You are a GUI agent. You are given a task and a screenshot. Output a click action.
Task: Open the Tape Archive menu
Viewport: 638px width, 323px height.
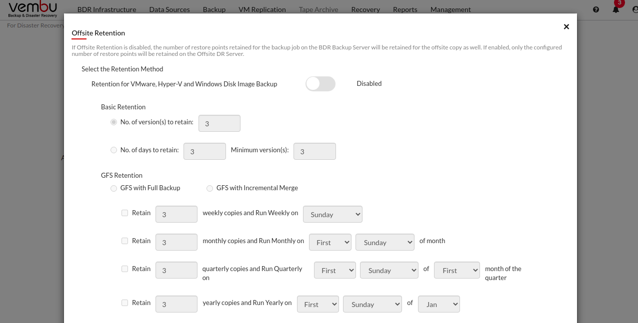318,9
